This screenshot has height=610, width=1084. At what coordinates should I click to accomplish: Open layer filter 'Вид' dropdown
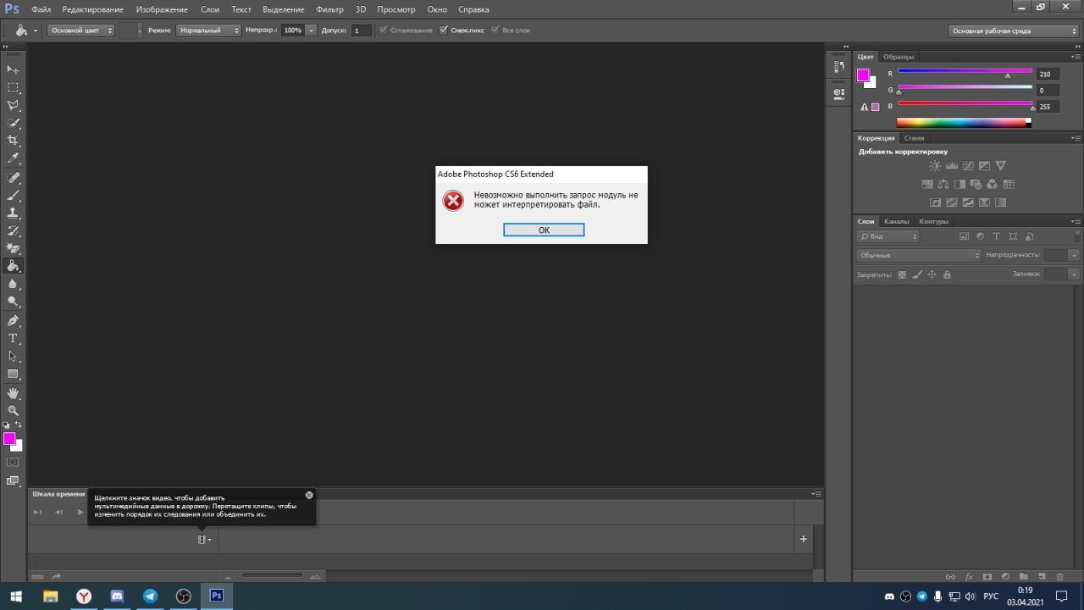pyautogui.click(x=888, y=236)
